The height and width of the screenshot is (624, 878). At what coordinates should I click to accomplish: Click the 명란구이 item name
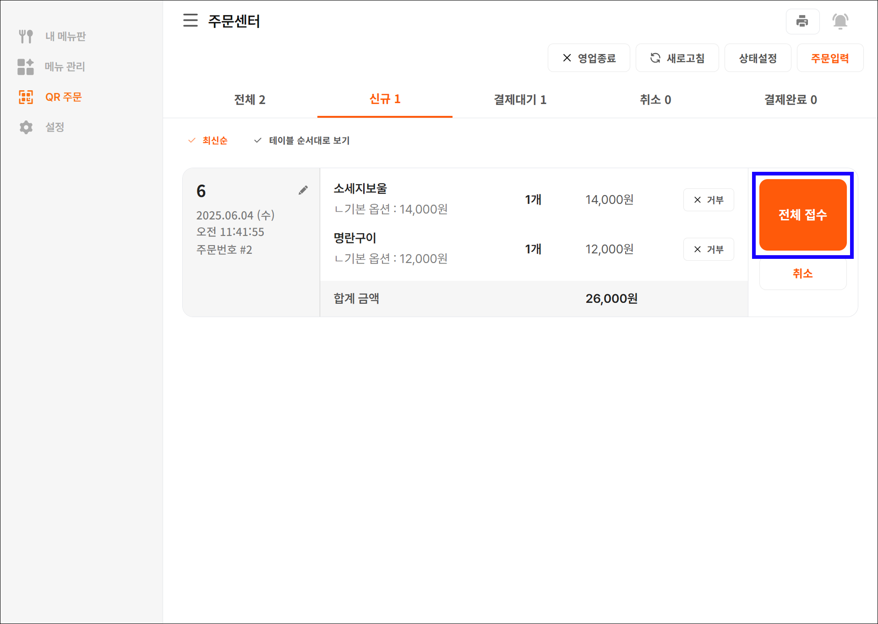(x=355, y=238)
